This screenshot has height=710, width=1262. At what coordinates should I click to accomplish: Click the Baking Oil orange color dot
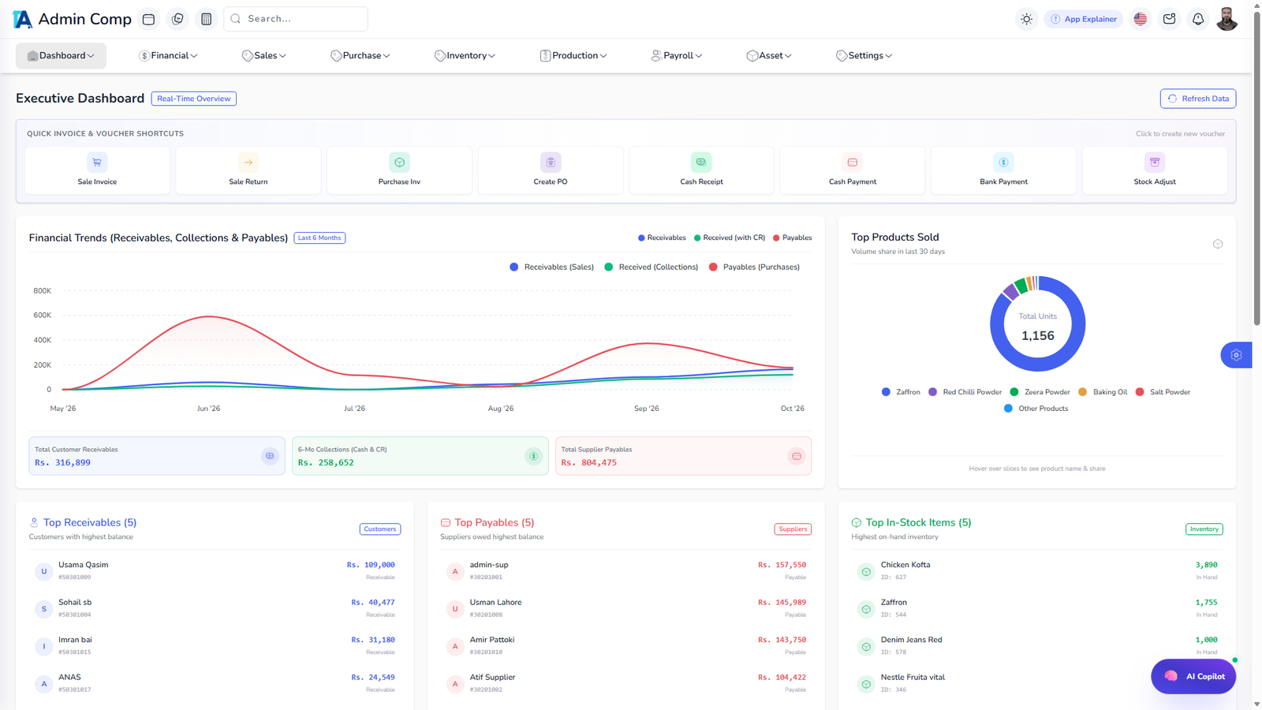pyautogui.click(x=1083, y=392)
